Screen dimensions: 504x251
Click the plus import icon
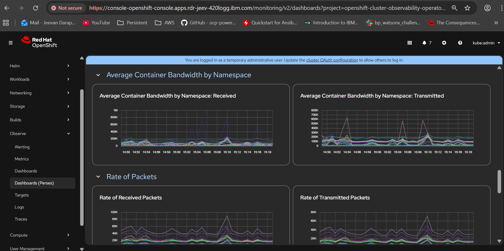pos(444,43)
